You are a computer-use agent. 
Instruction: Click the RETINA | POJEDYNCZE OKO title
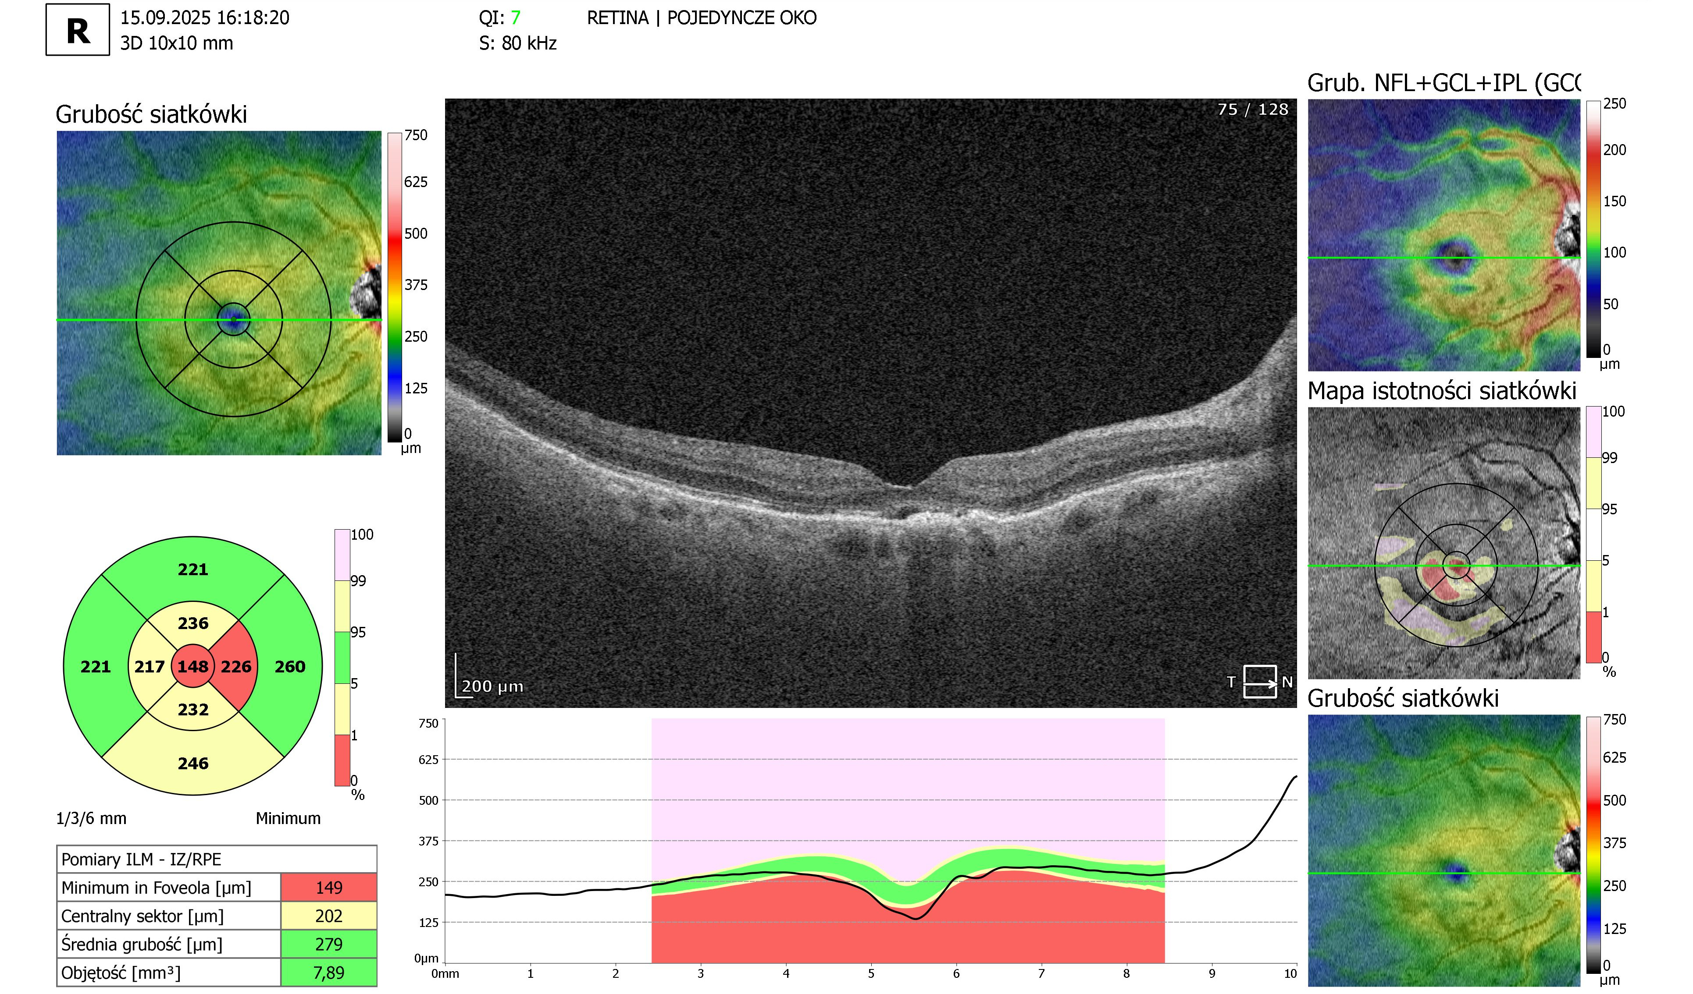coord(702,18)
